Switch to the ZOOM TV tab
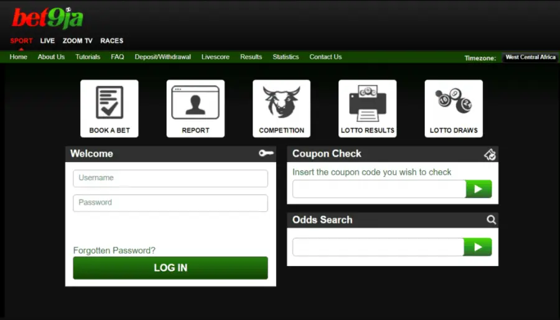 coord(77,41)
